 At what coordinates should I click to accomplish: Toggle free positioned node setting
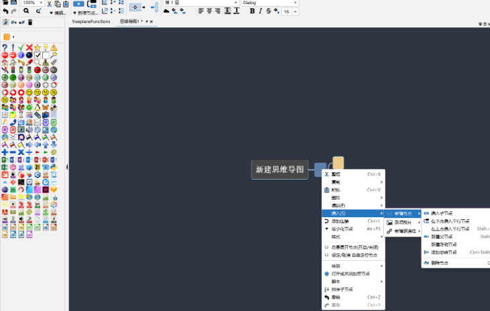point(353,255)
